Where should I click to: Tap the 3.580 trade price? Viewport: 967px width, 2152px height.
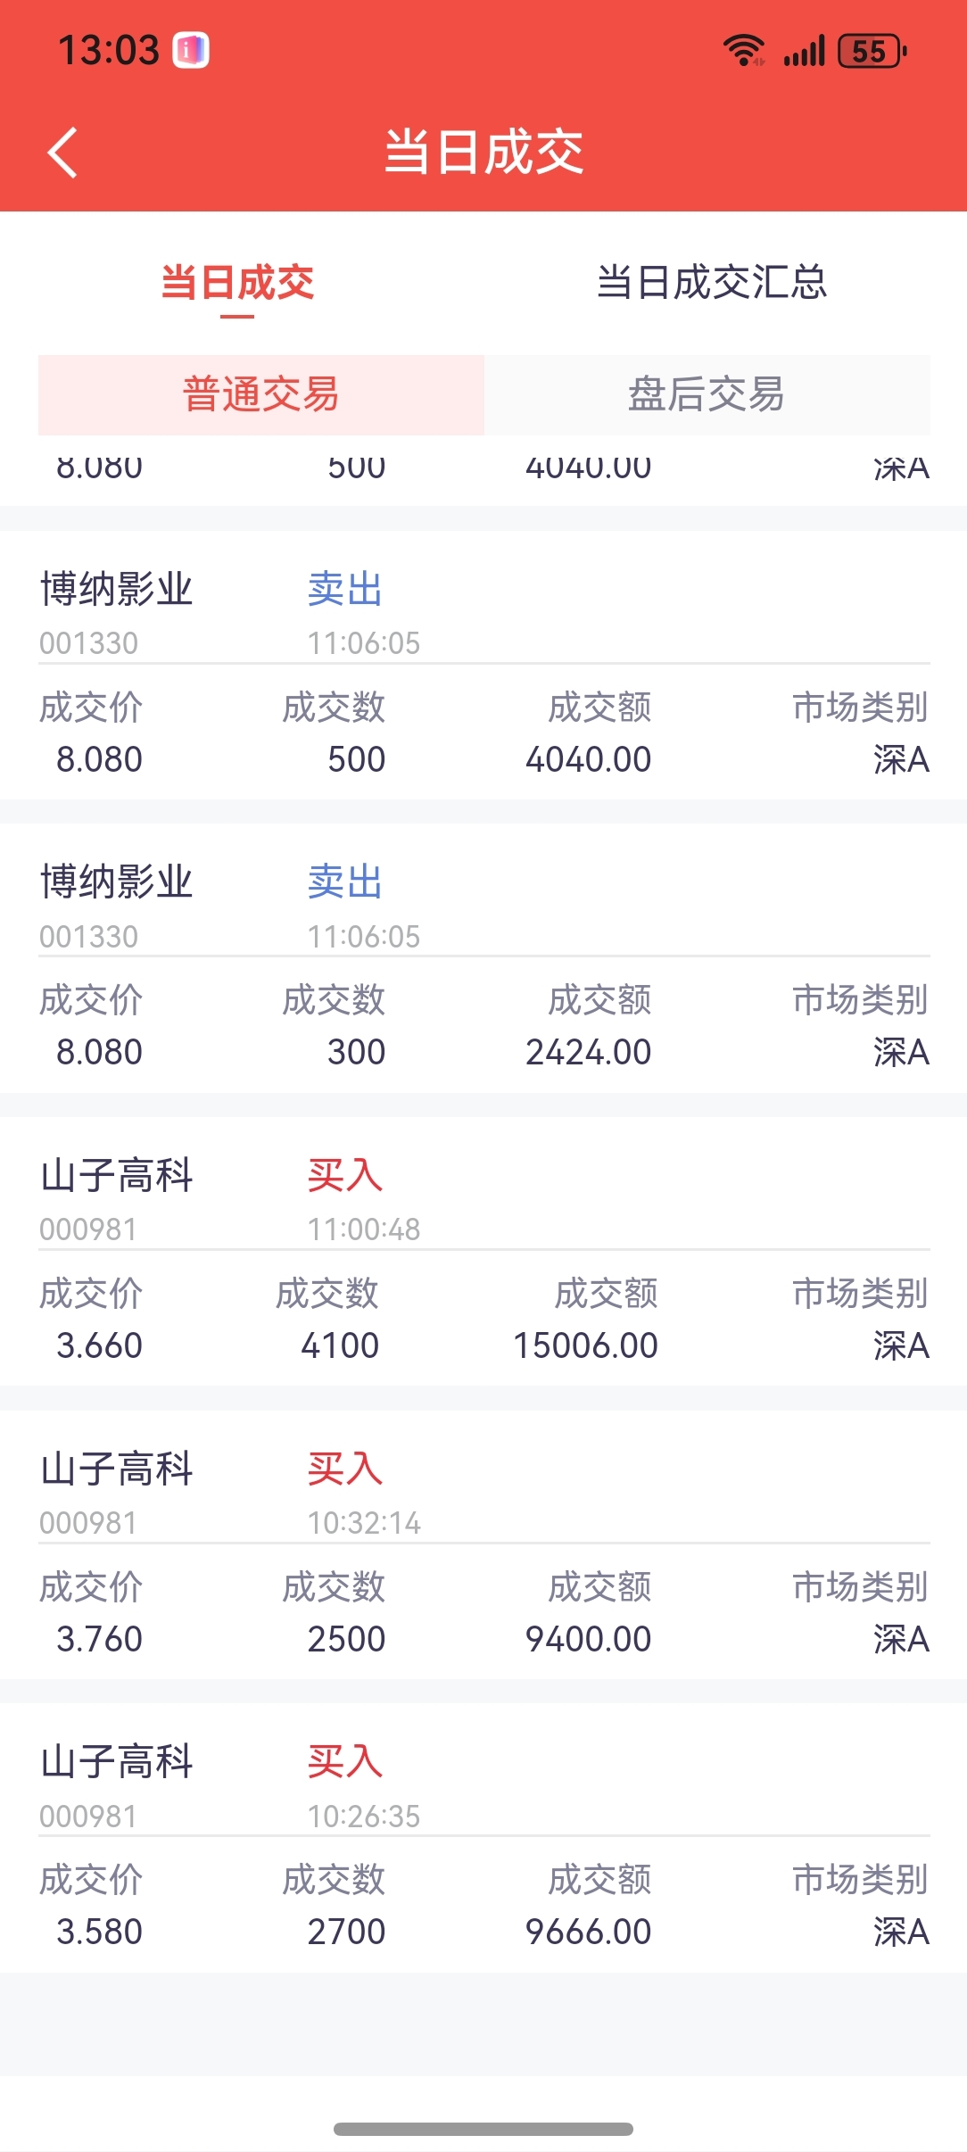click(99, 1932)
